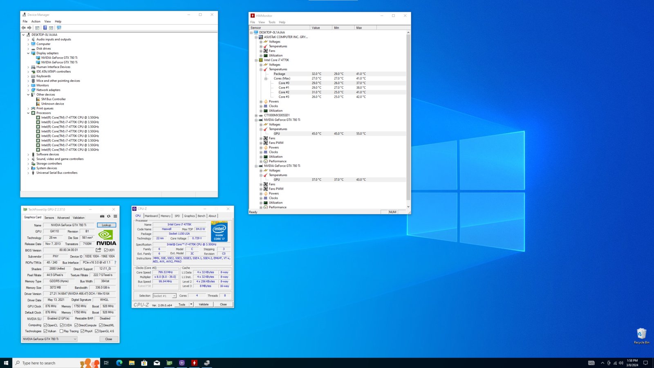654x368 pixels.
Task: Toggle the DirectCompute checkbox
Action: [76, 325]
